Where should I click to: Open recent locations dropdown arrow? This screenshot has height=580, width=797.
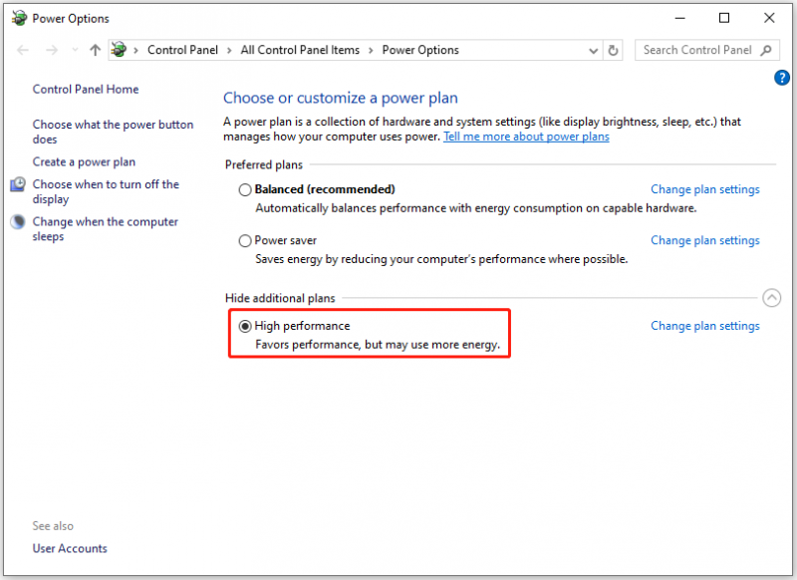[76, 50]
